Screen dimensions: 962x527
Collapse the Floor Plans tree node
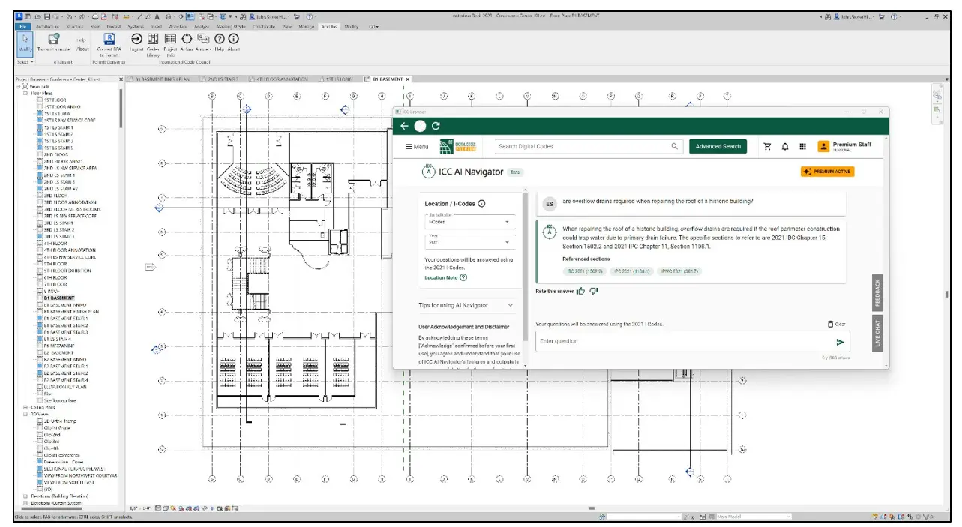click(25, 93)
